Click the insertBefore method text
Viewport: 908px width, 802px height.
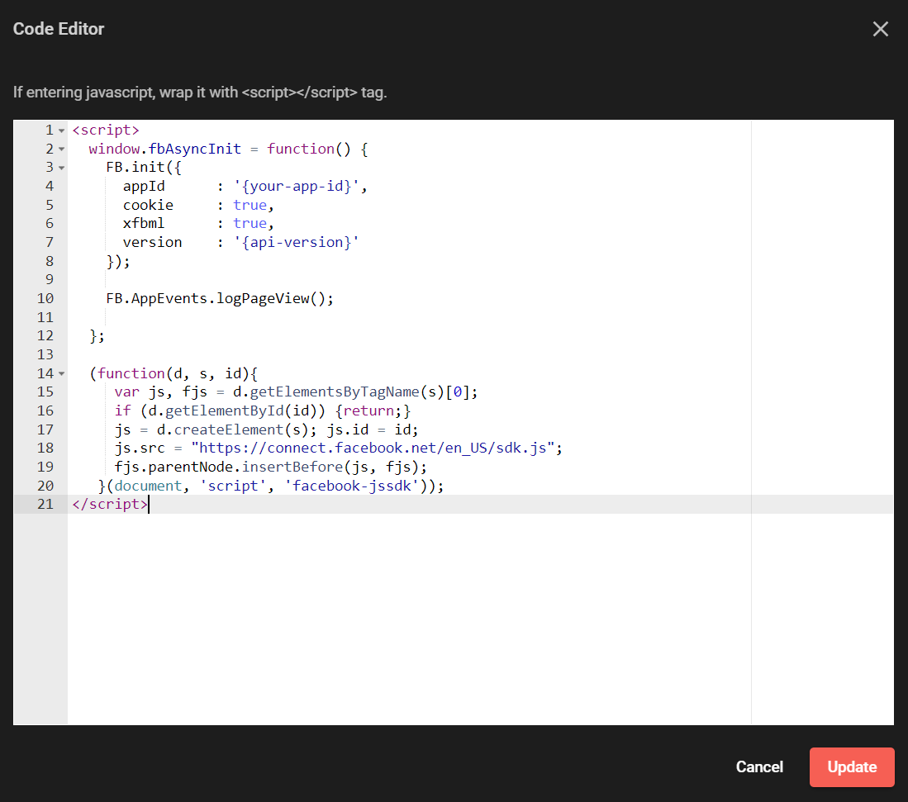tap(292, 467)
